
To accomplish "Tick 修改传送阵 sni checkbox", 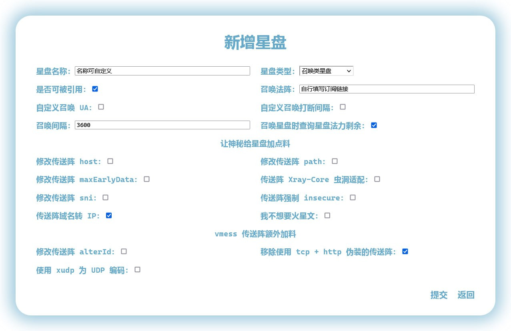I will click(x=105, y=198).
